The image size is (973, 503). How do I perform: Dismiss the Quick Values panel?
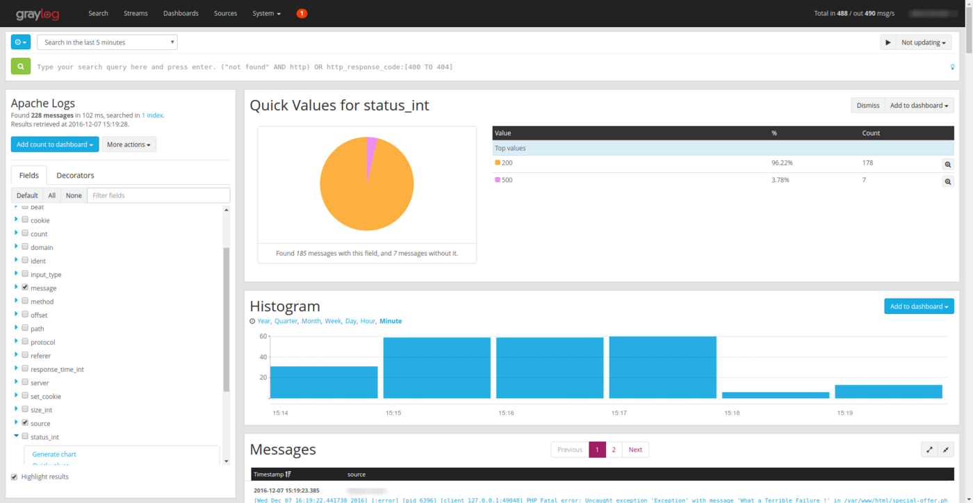(x=867, y=106)
